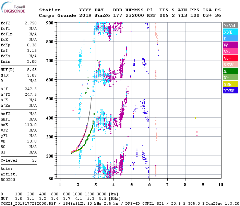
Task: Click the MUF 8.5 value for 3000 km
Action: 103,199
